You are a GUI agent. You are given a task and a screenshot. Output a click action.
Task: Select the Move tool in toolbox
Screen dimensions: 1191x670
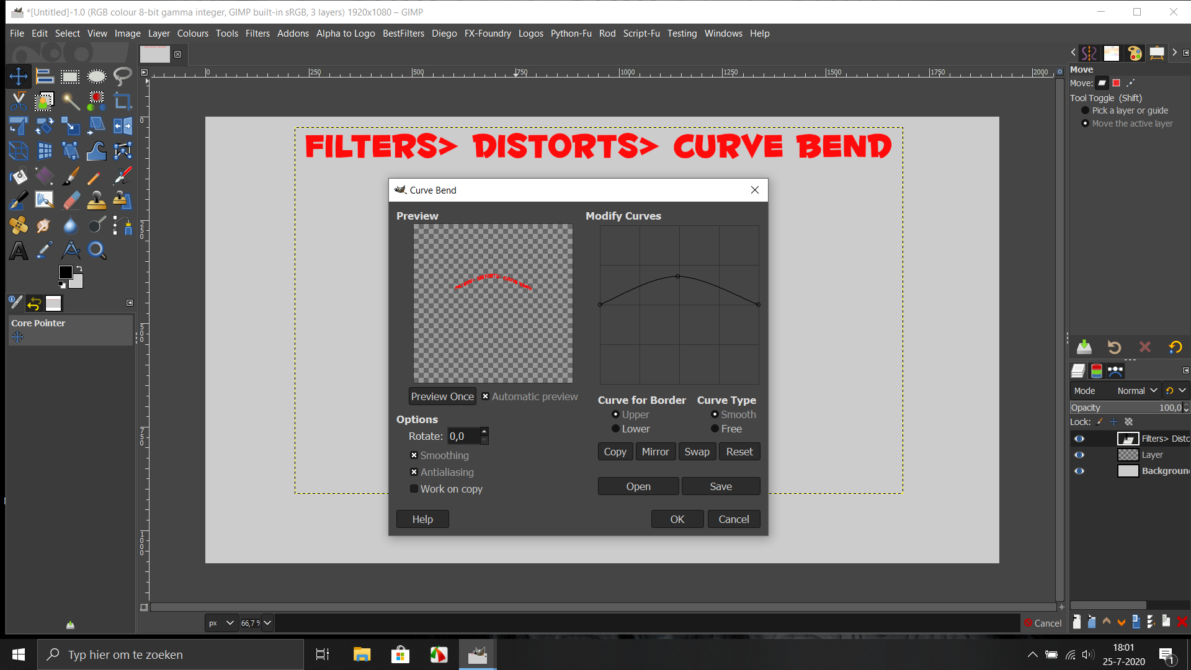click(x=19, y=76)
